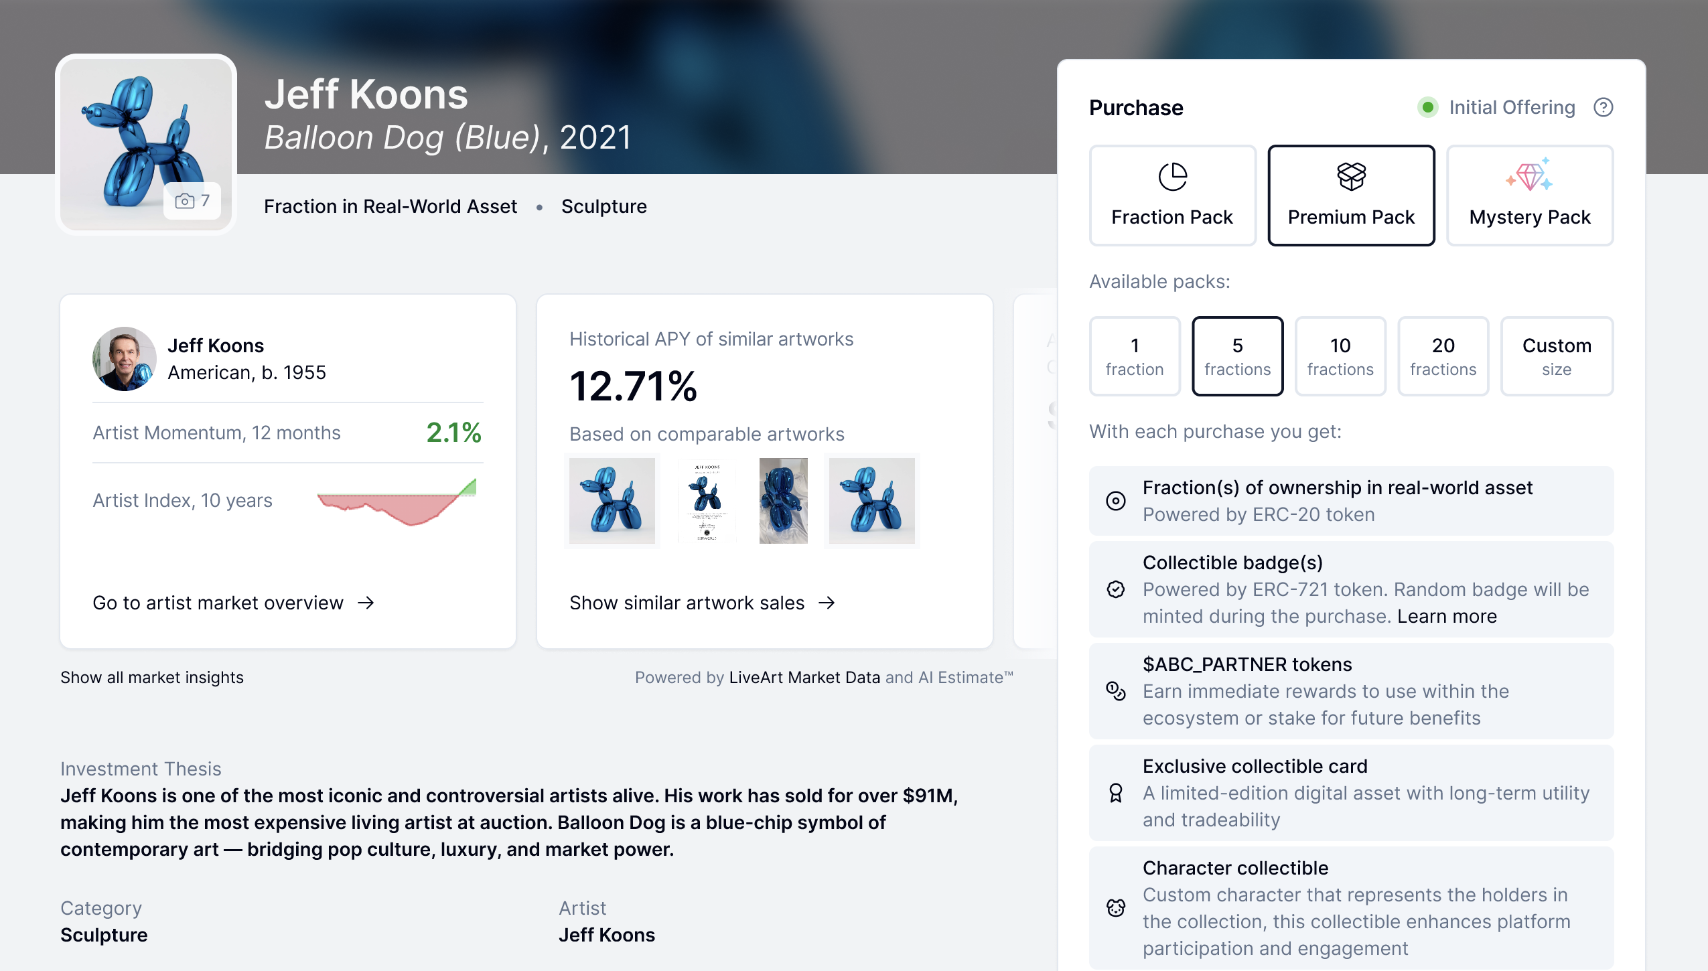This screenshot has height=971, width=1708.
Task: Click the 2.1% artist momentum value
Action: [454, 433]
